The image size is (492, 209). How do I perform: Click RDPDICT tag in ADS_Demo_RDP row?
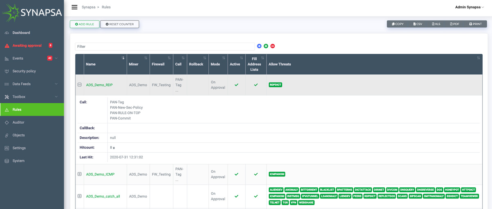click(276, 85)
